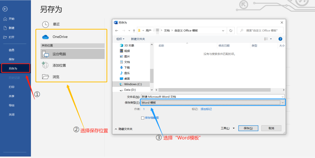Click the 文件名 input field
Image resolution: width=315 pixels, height=158 pixels.
(x=213, y=97)
